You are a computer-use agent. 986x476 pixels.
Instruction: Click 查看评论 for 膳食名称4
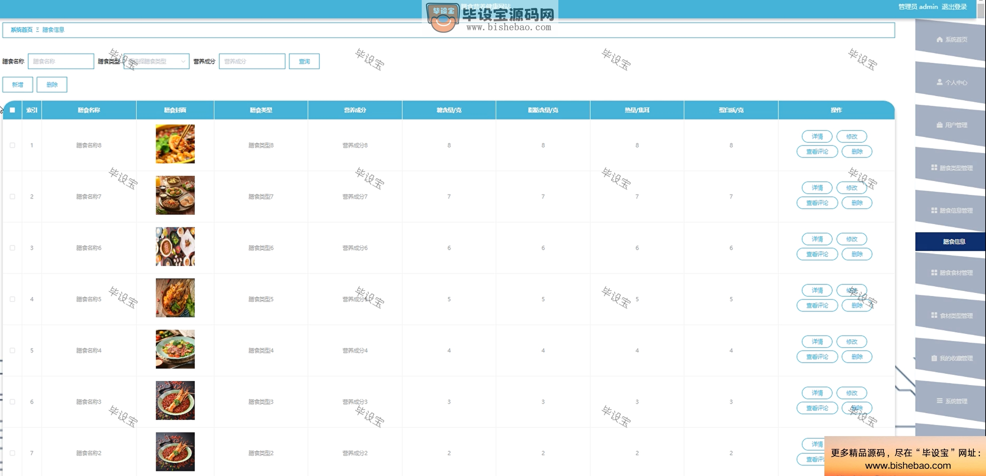pyautogui.click(x=817, y=357)
